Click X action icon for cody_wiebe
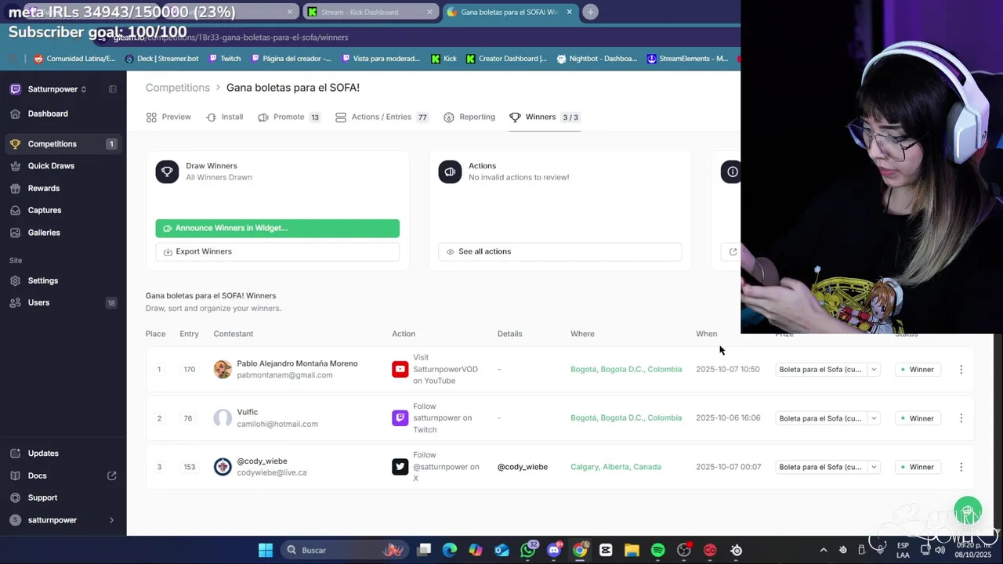1003x564 pixels. pos(400,467)
